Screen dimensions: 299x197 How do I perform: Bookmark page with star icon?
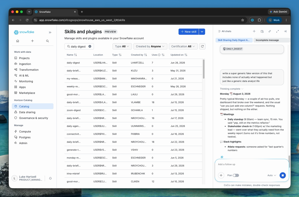point(242,20)
